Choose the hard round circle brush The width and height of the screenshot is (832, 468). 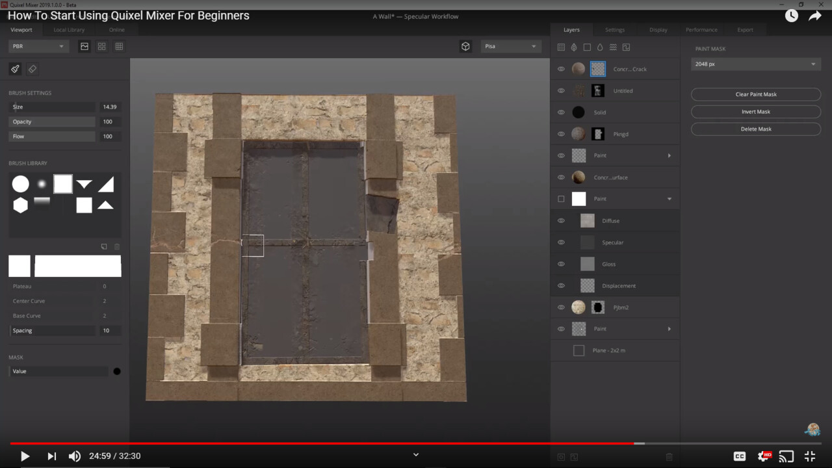[x=21, y=184]
